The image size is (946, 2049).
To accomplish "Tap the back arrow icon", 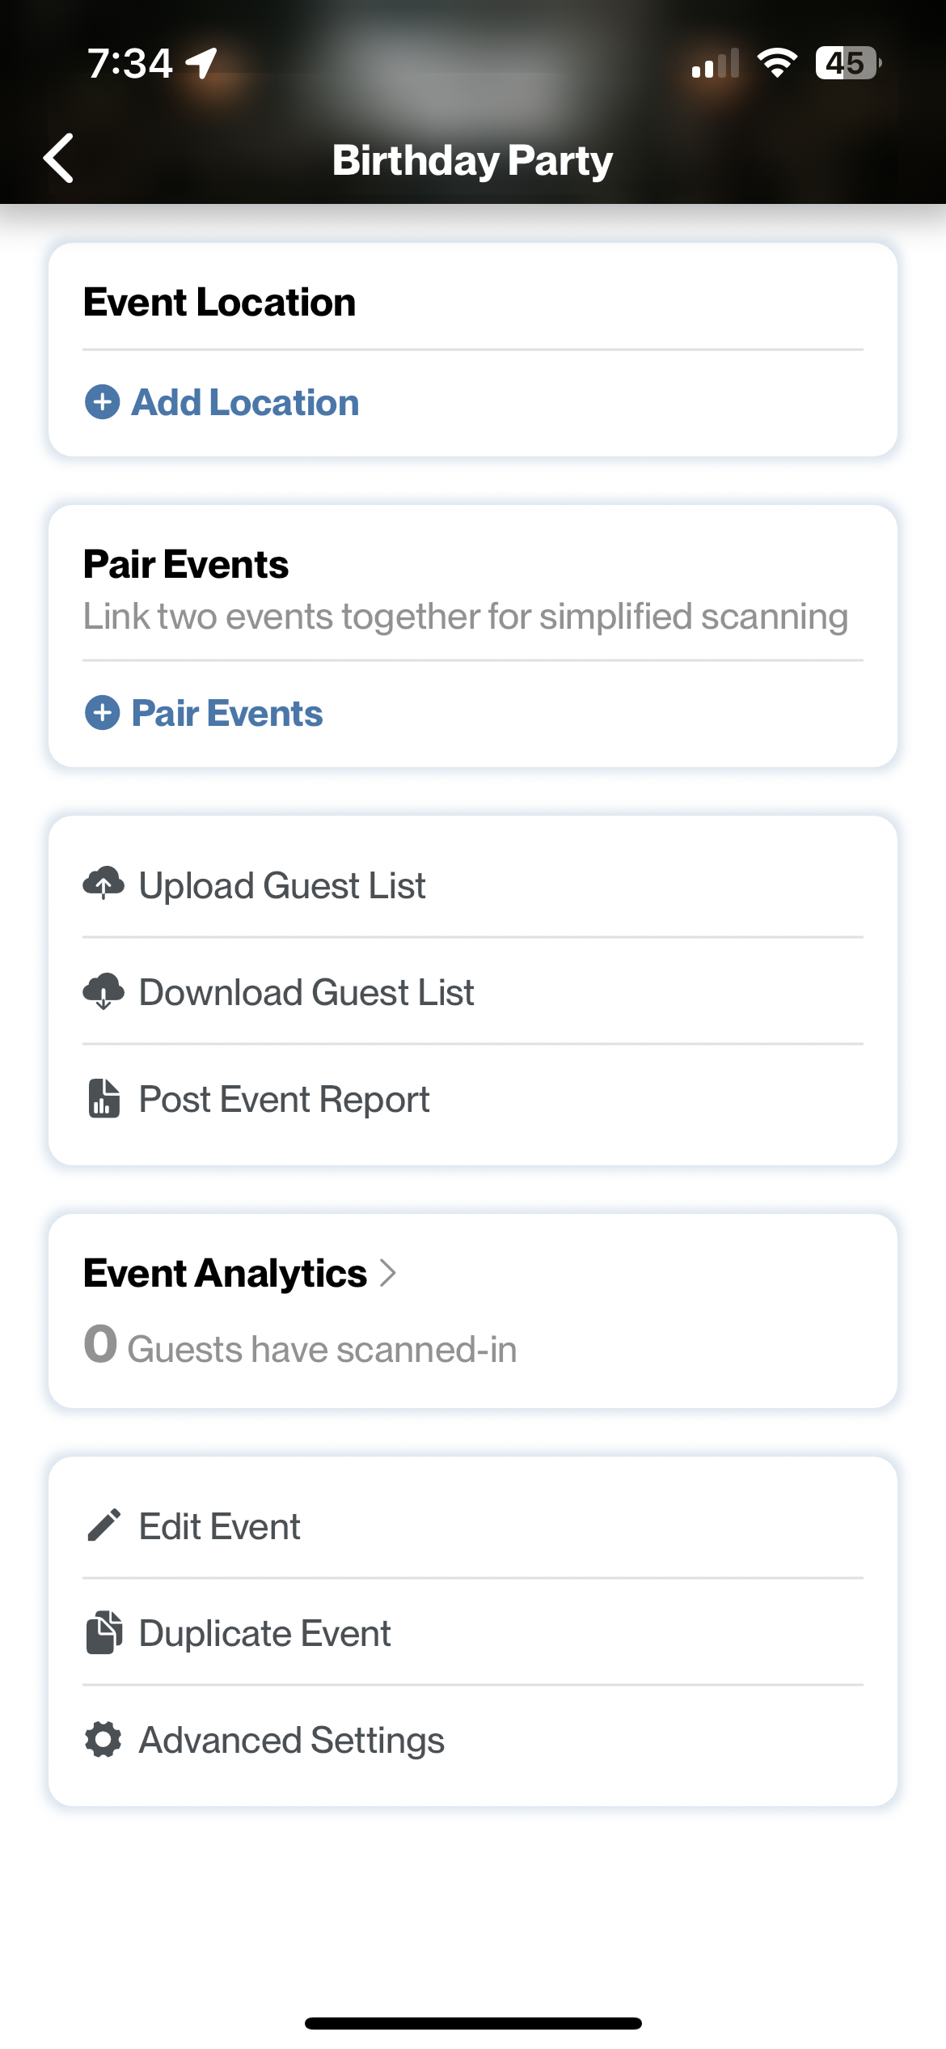I will point(58,159).
